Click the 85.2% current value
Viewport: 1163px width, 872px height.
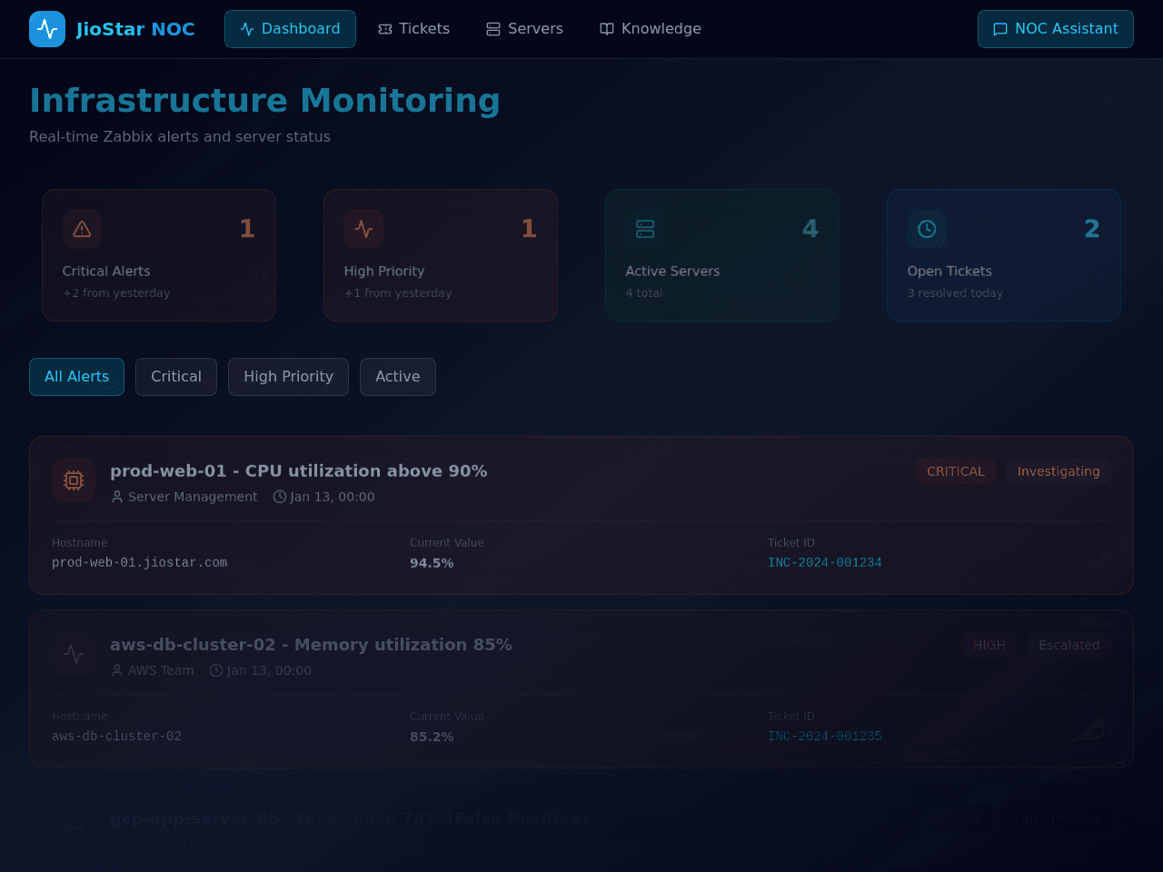[432, 737]
